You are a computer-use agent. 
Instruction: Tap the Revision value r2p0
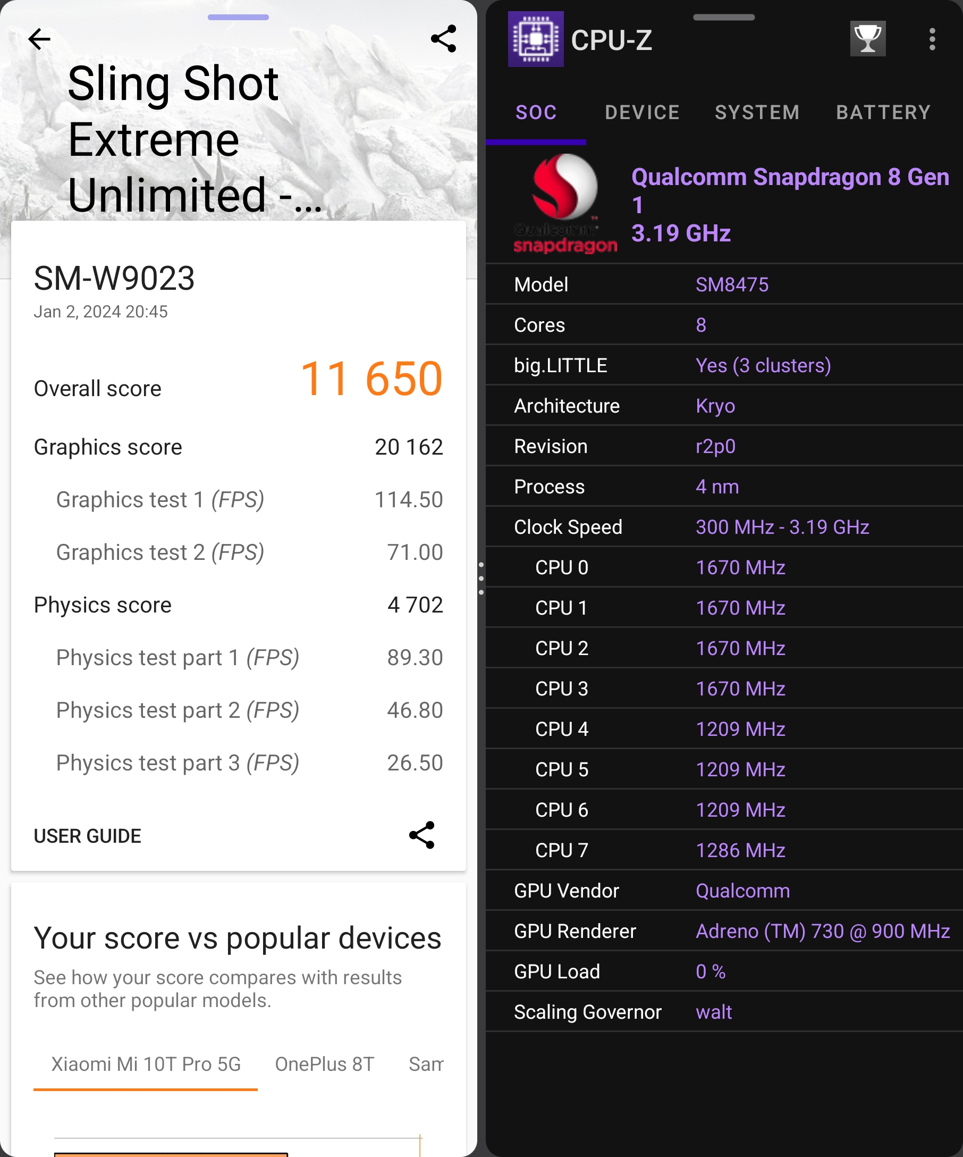click(x=715, y=446)
